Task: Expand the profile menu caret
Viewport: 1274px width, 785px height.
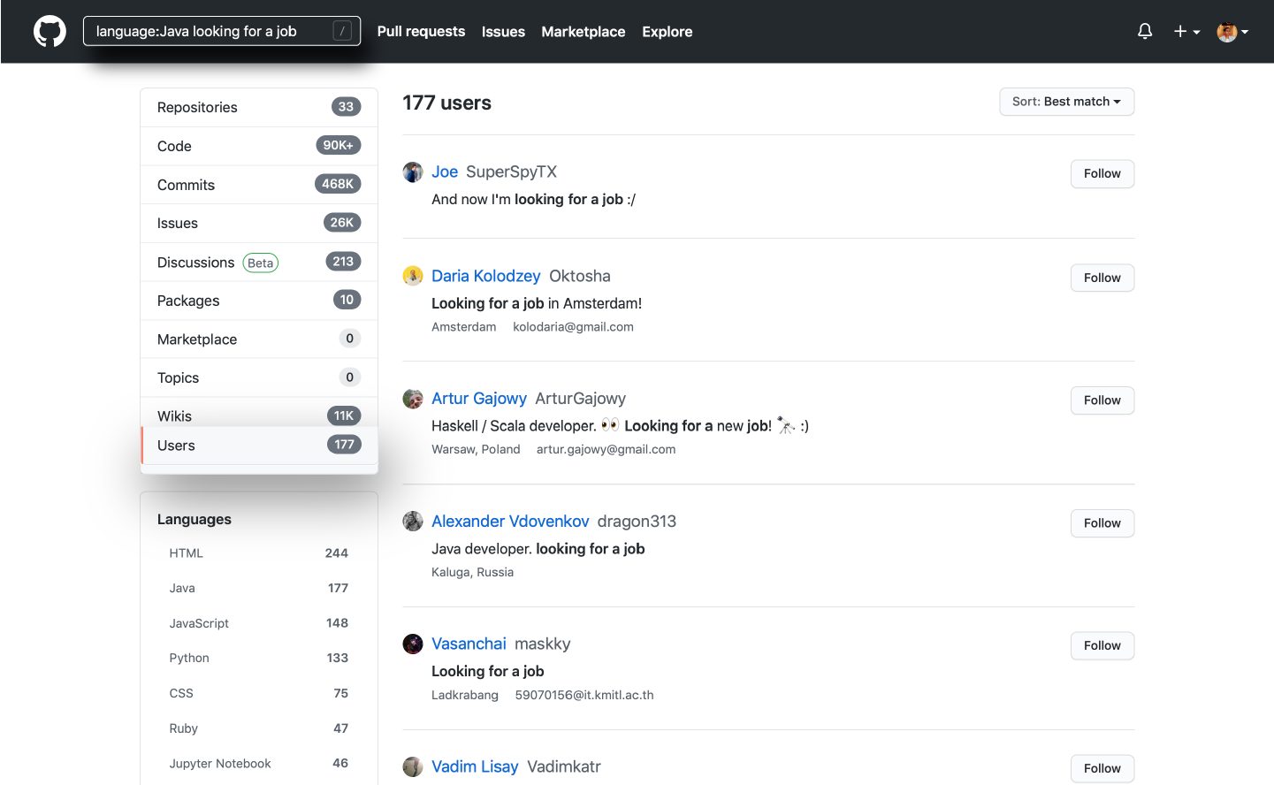Action: [1247, 31]
